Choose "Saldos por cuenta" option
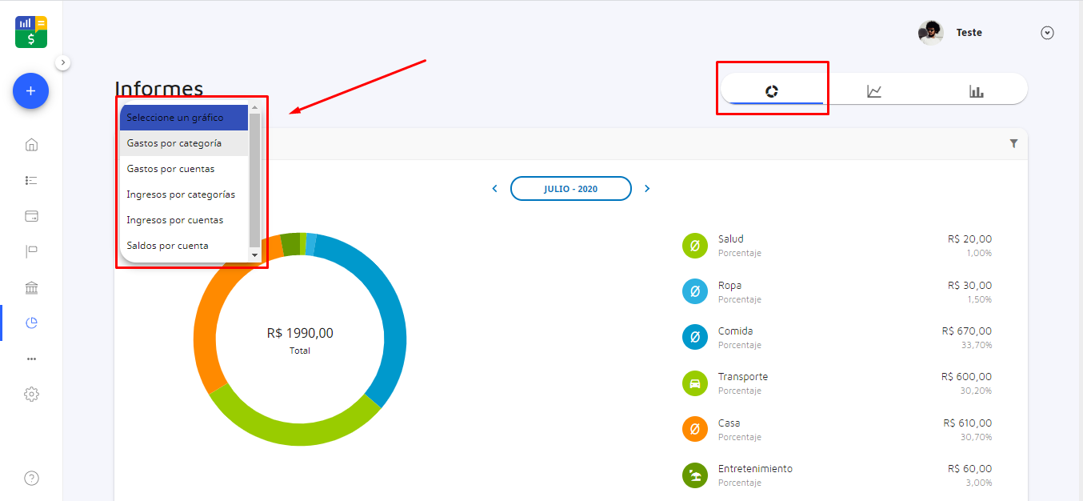Screen dimensions: 1083x501 coord(167,246)
